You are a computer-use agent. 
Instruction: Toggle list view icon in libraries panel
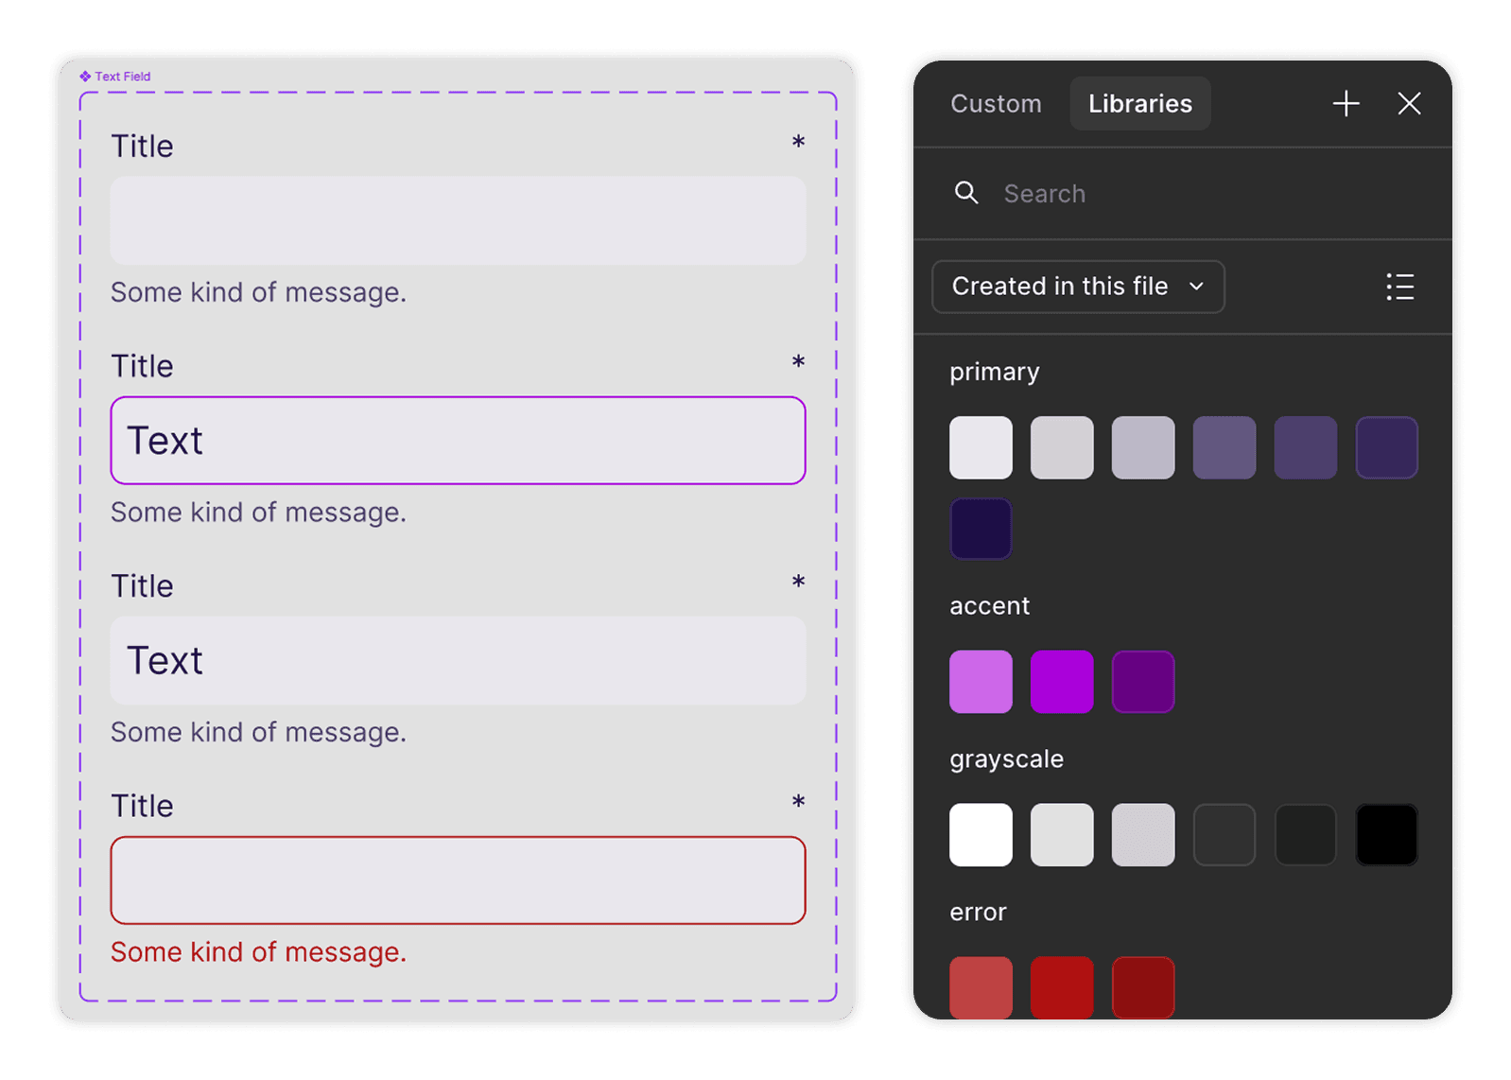1399,287
